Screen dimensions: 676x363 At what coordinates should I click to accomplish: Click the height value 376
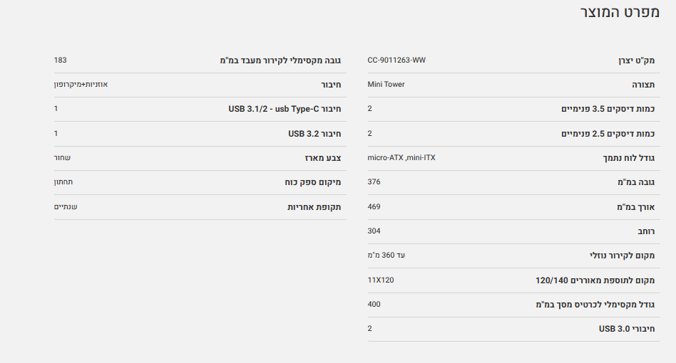coord(374,181)
